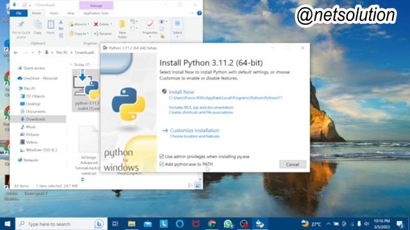
Task: Open the volume icon in tray
Action: tap(366, 224)
